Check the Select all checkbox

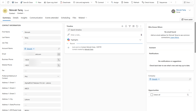pyautogui.click(x=152, y=95)
